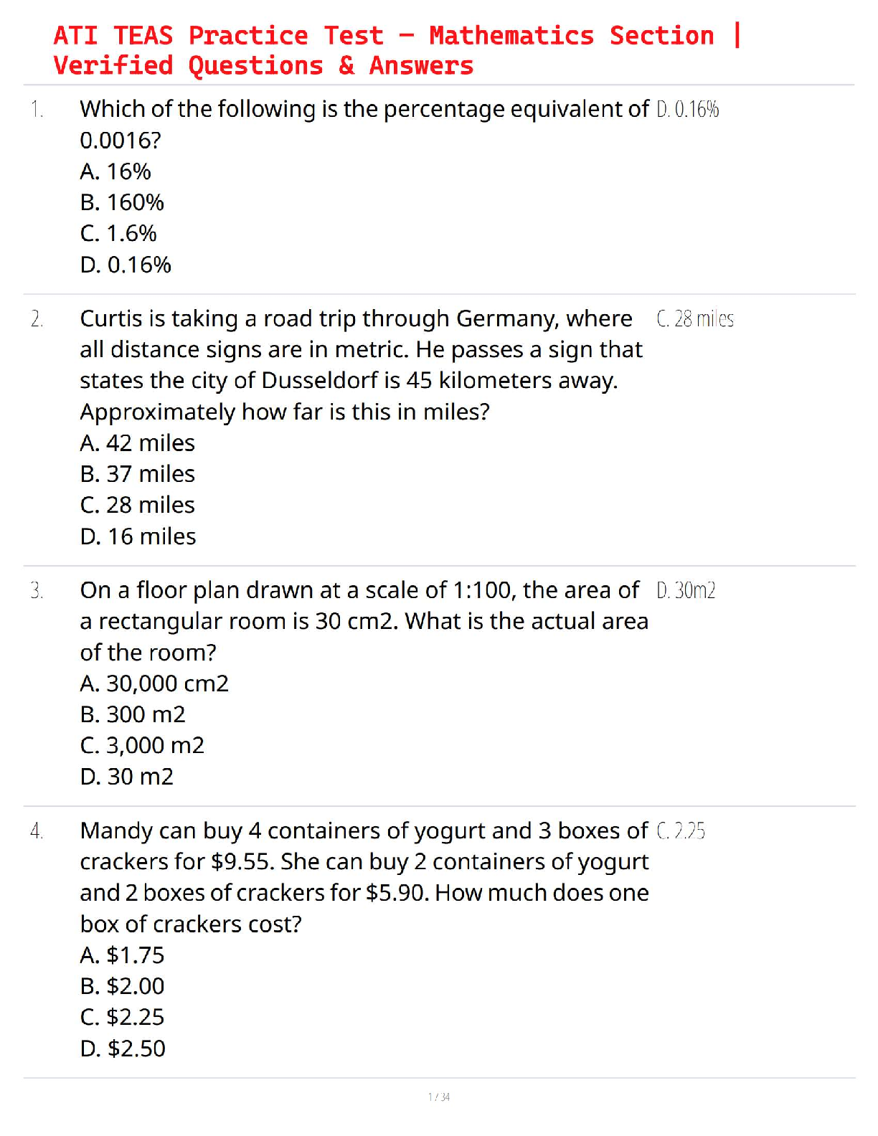The width and height of the screenshot is (878, 1136).
Task: Pick option C. 28 miles in question 2
Action: 138,505
